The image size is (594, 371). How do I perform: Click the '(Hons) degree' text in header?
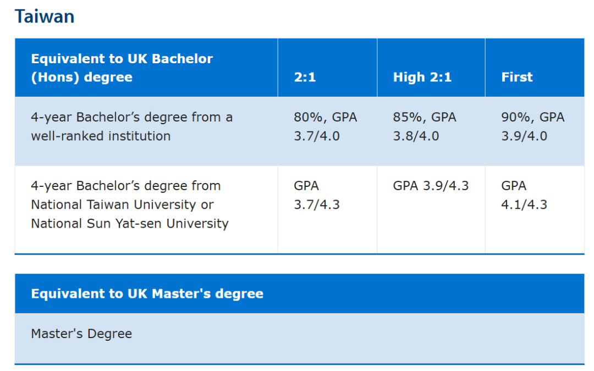[82, 77]
